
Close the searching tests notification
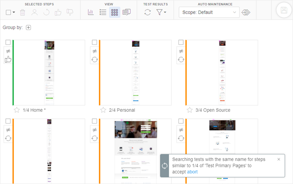pyautogui.click(x=279, y=159)
